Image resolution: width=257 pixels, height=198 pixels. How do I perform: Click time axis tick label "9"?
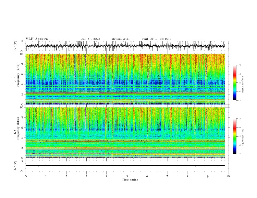[x=208, y=176]
